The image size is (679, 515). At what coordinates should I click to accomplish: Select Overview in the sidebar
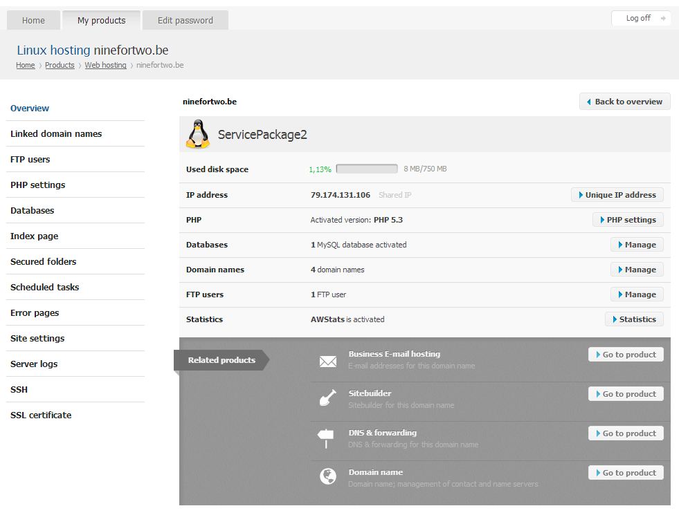tap(30, 108)
